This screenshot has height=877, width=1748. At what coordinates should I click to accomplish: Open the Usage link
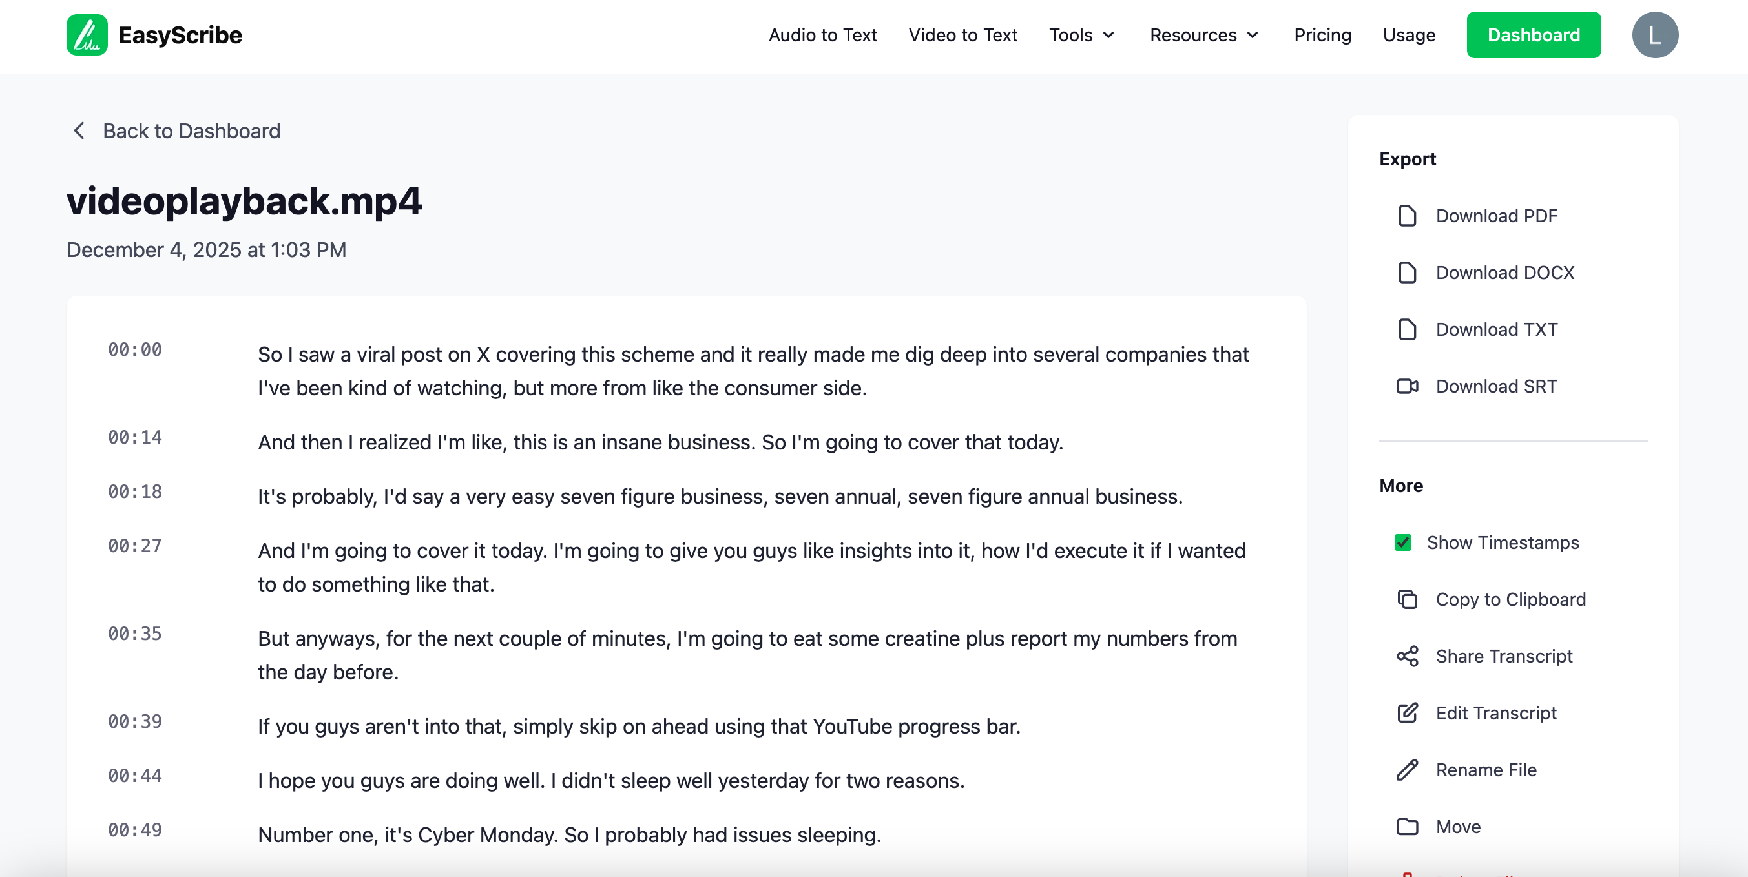(x=1409, y=35)
